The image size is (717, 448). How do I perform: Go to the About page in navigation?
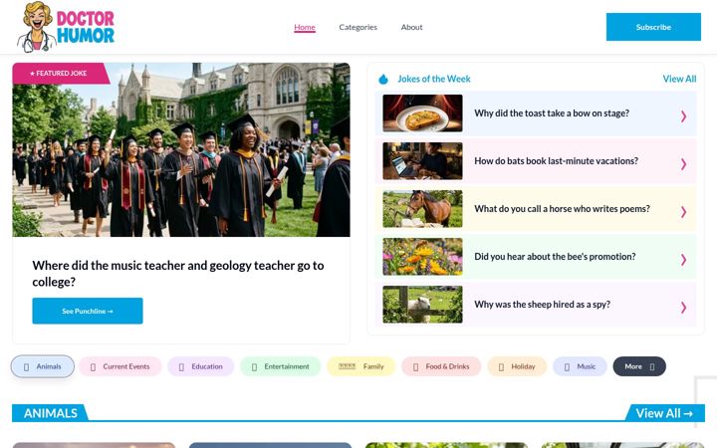coord(411,27)
